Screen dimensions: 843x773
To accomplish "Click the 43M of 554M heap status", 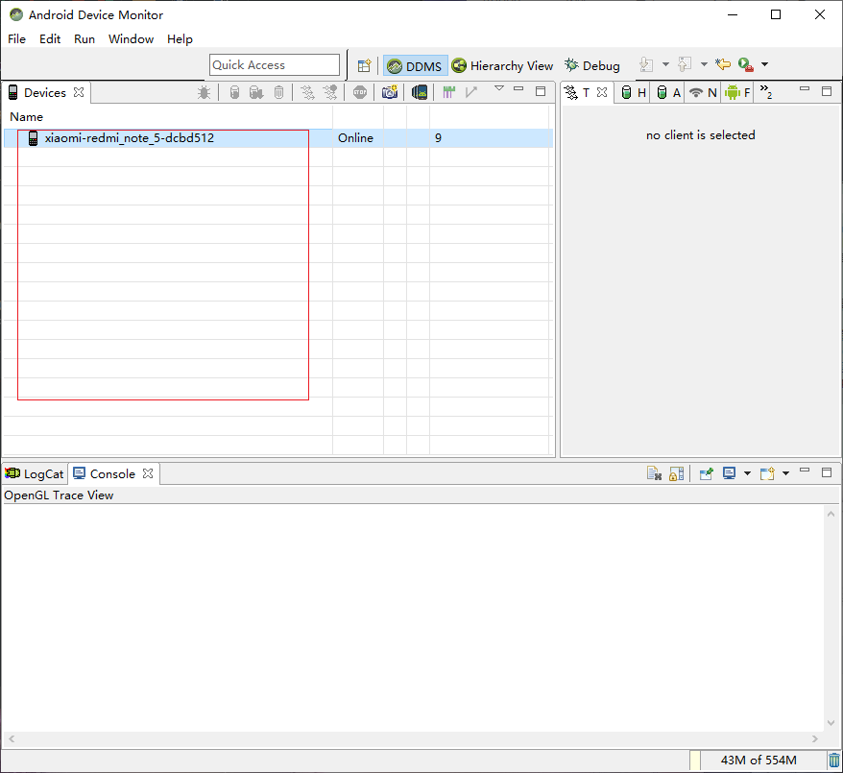I will pos(759,761).
